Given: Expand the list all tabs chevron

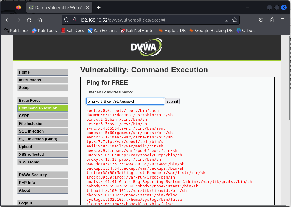Looking at the screenshot, I should (247, 7).
